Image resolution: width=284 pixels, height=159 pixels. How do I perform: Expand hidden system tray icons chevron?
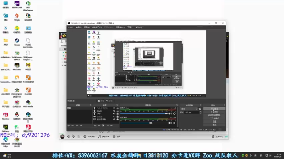(239, 155)
